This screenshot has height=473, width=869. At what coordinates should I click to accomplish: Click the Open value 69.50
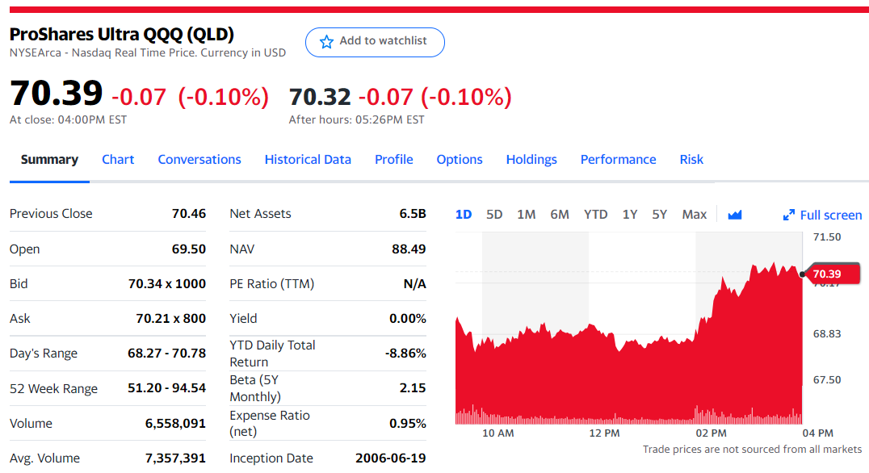pyautogui.click(x=189, y=249)
